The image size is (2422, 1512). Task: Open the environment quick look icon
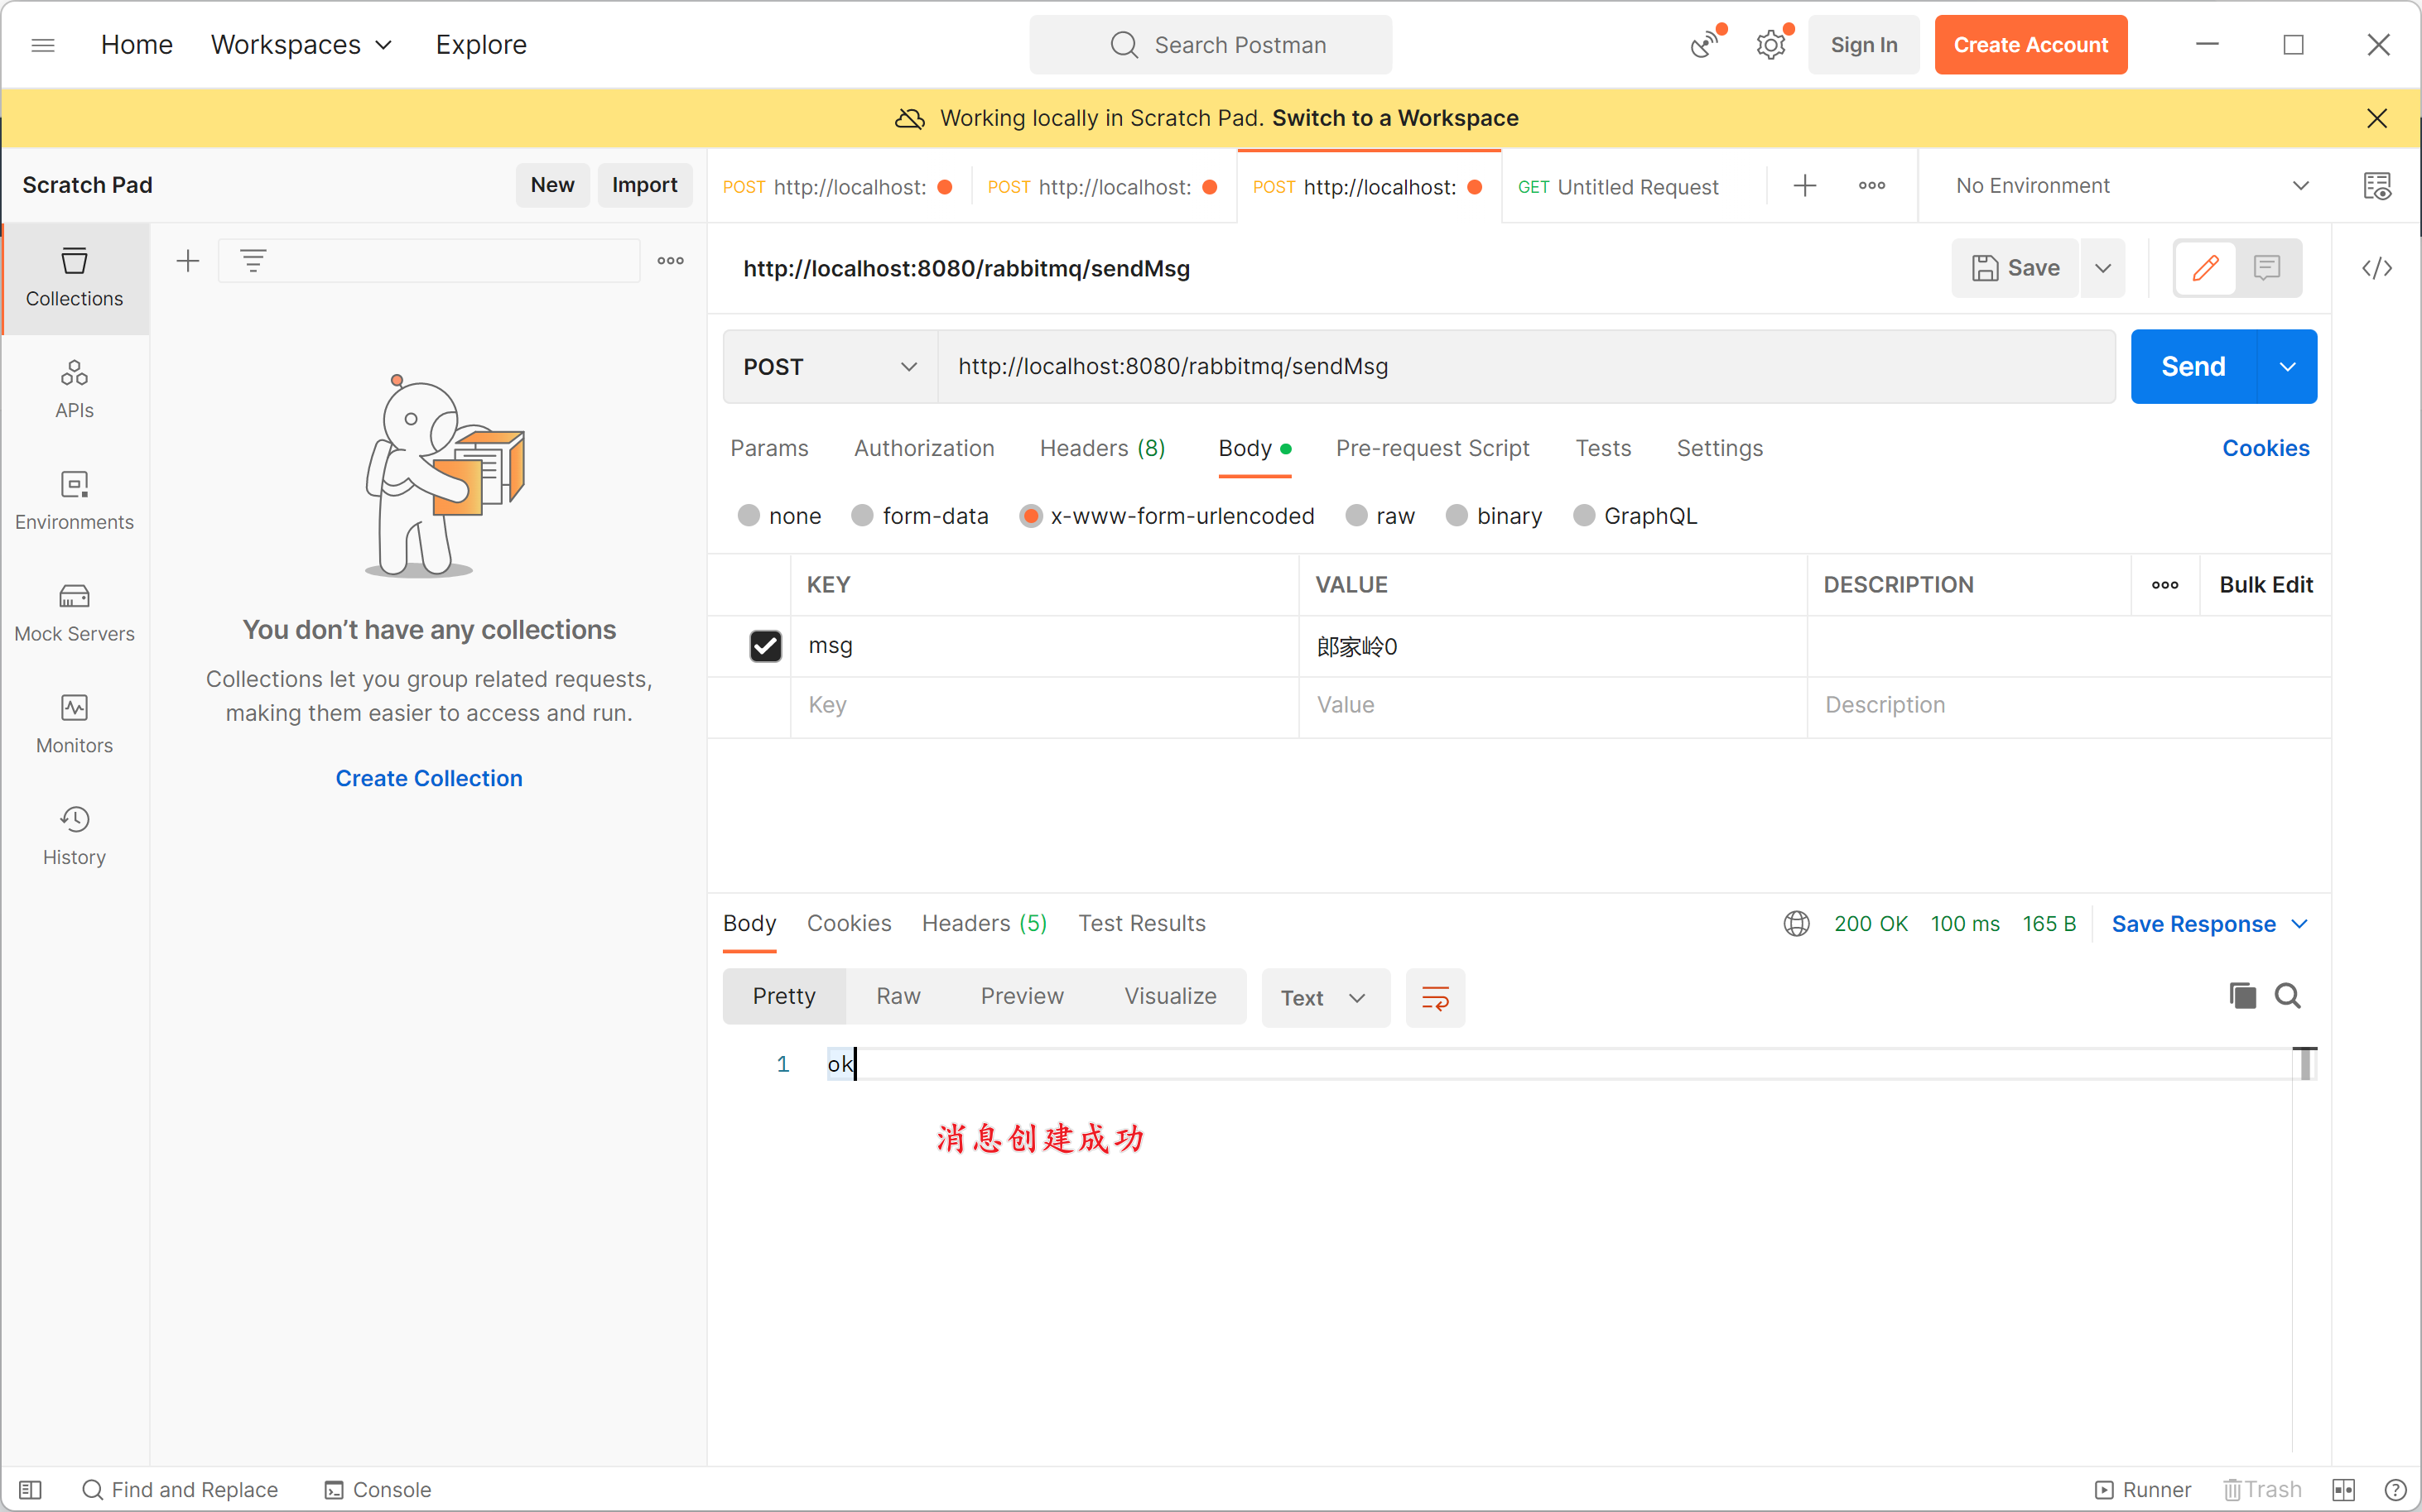click(2377, 186)
